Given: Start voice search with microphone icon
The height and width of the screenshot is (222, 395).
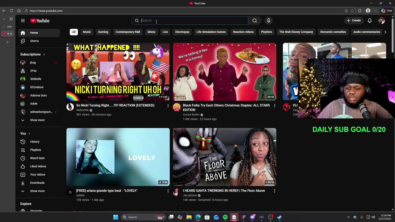Looking at the screenshot, I should (268, 21).
